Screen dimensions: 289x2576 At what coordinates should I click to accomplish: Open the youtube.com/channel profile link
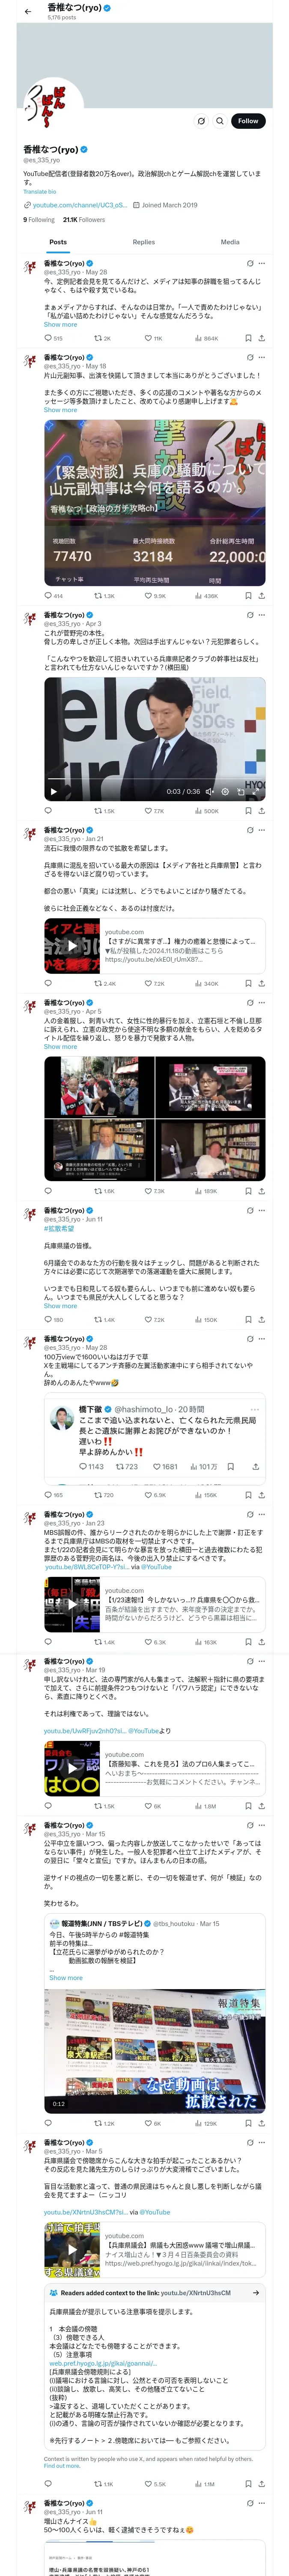pyautogui.click(x=79, y=205)
